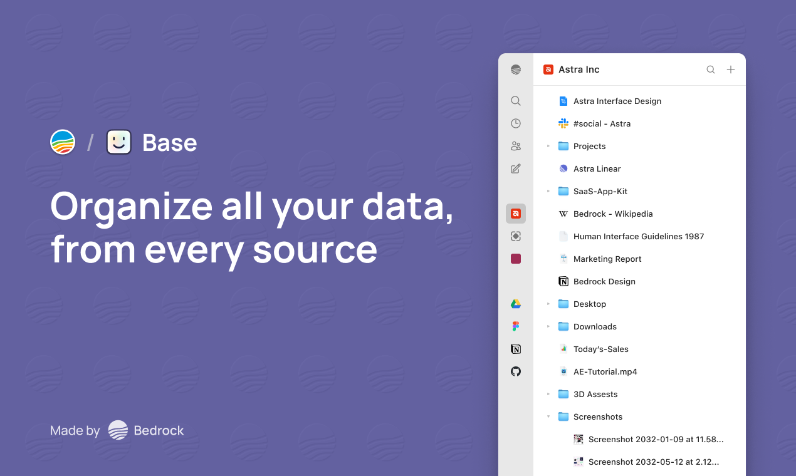
Task: Open Bedrock - Wikipedia link
Action: [x=639, y=214]
